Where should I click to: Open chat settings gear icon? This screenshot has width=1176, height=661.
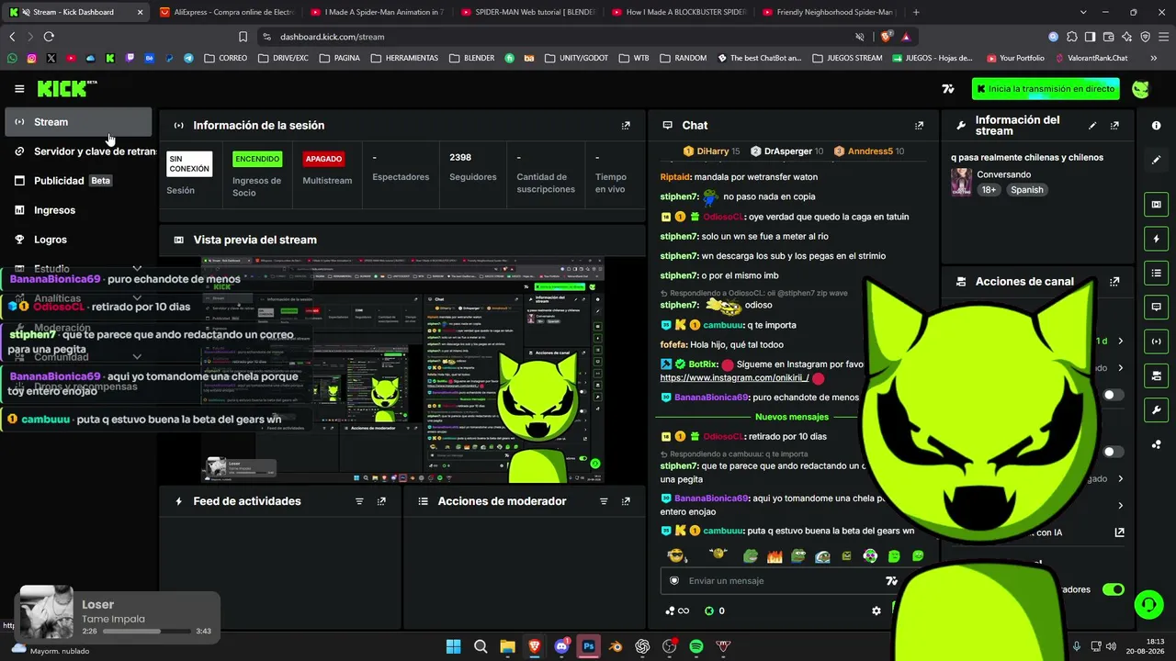[x=876, y=611]
